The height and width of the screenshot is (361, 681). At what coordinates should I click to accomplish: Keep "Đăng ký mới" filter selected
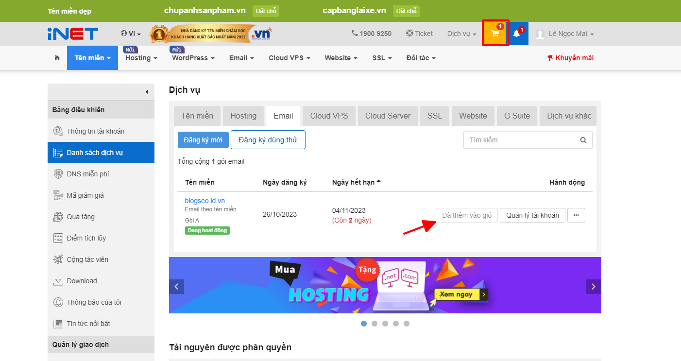(203, 139)
